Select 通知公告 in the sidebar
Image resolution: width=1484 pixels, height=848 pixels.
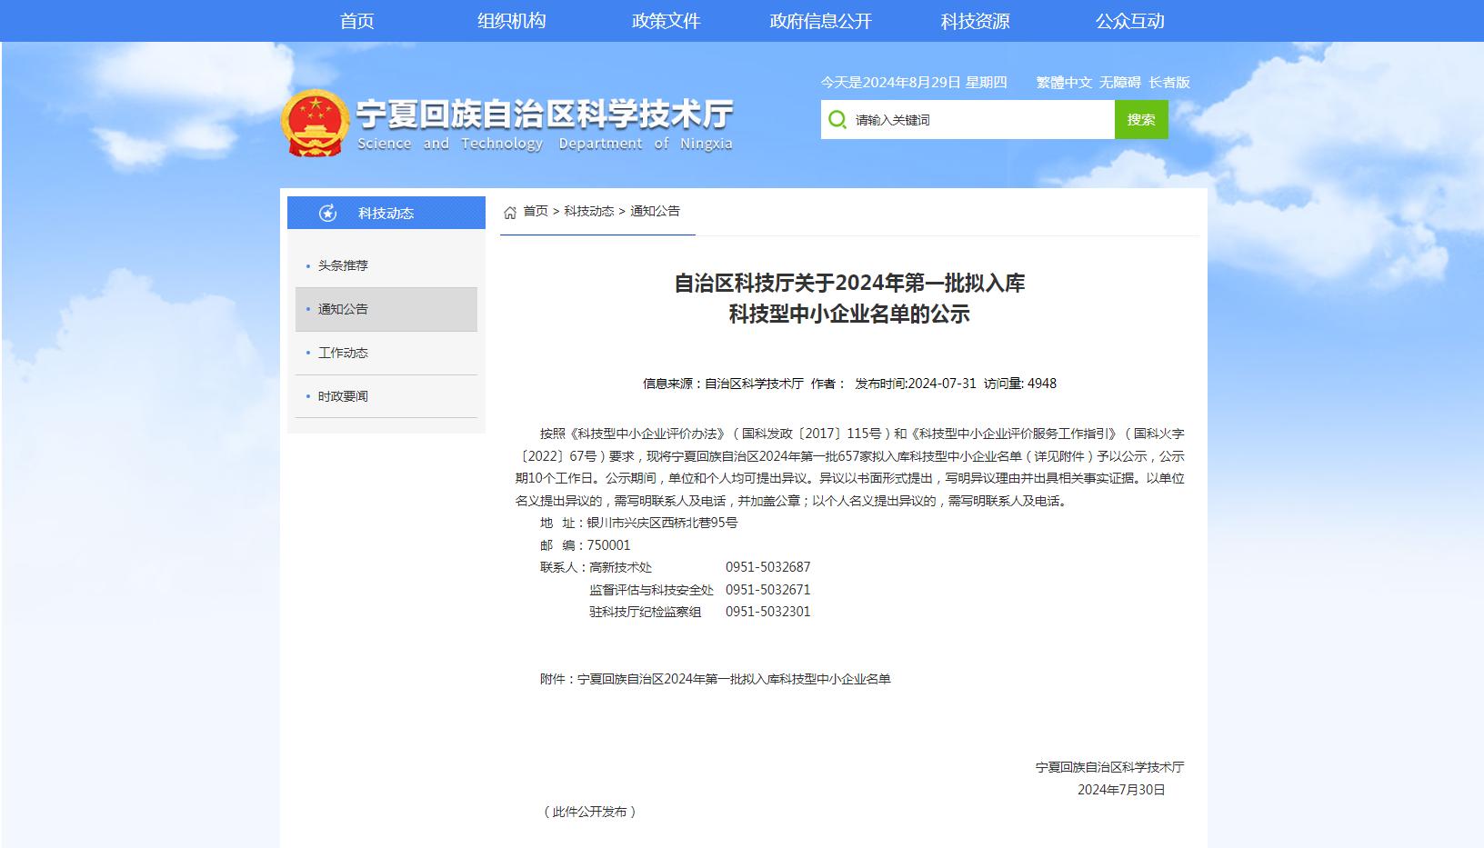coord(386,309)
